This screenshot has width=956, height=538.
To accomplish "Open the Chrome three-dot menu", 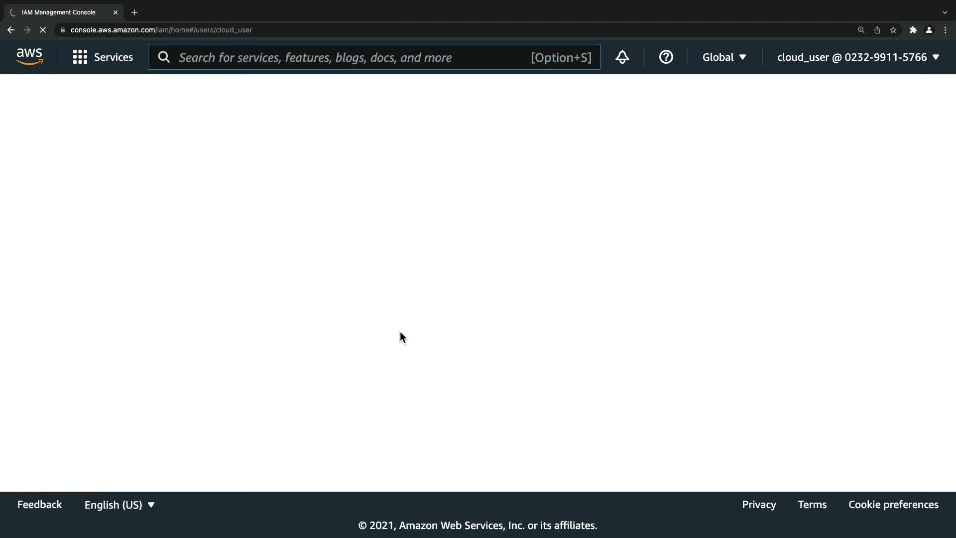I will [945, 30].
